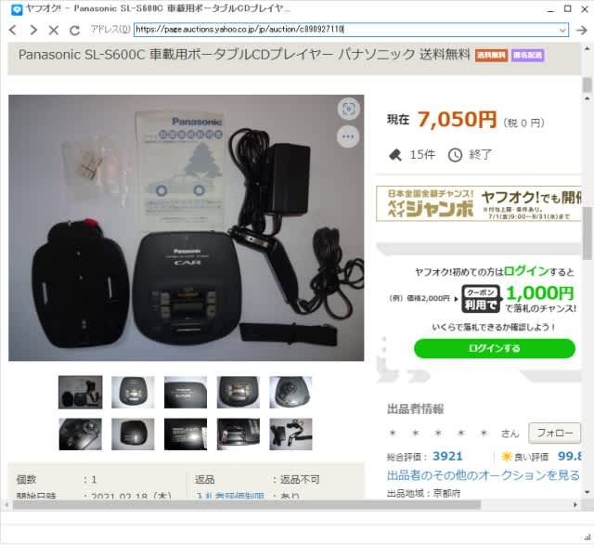Select first thumbnail showing all accessories
Screen dimensions: 594x557
click(x=81, y=392)
